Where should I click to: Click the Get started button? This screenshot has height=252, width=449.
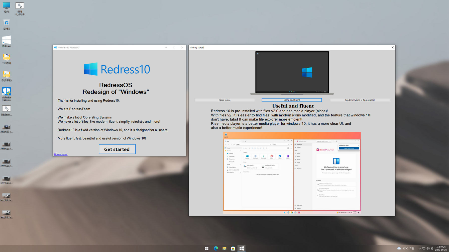(117, 149)
